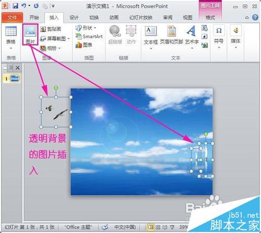261x233 pixels.
Task: Switch to the 开始 (Home) tab
Action: (x=34, y=17)
